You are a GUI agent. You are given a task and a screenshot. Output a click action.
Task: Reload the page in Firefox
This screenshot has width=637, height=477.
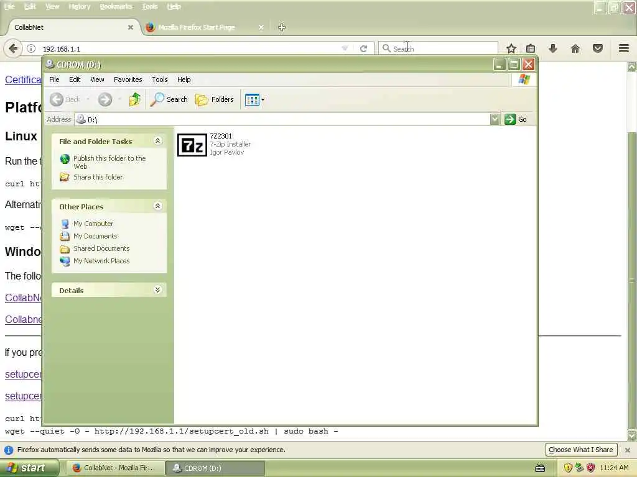point(363,48)
